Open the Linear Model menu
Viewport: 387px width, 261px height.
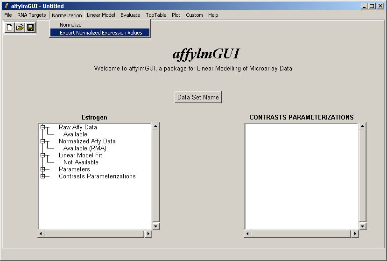coord(101,15)
